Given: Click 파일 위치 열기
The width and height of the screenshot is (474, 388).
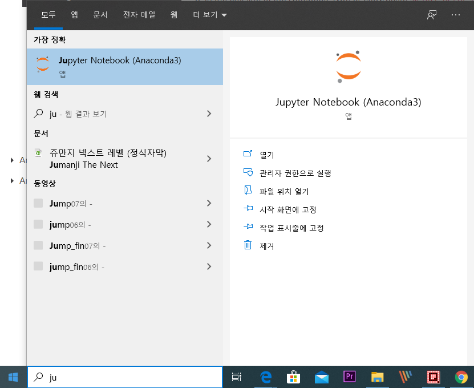Looking at the screenshot, I should tap(284, 191).
